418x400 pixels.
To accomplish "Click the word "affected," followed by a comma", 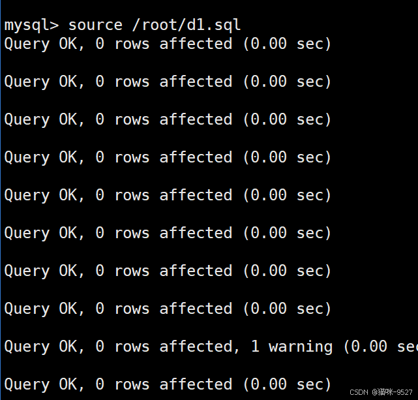I will tap(200, 346).
